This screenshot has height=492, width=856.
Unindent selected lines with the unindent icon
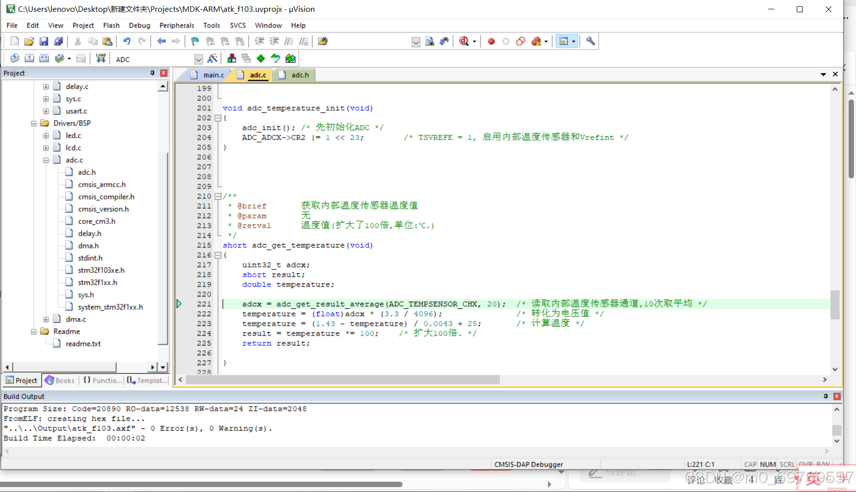(274, 41)
